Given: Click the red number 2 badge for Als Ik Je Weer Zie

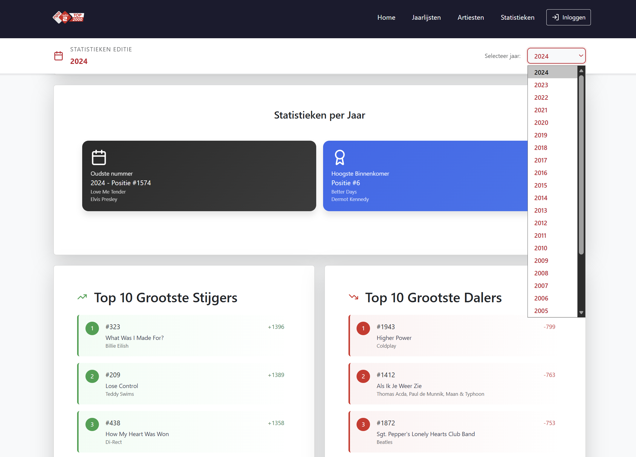Looking at the screenshot, I should tap(363, 376).
